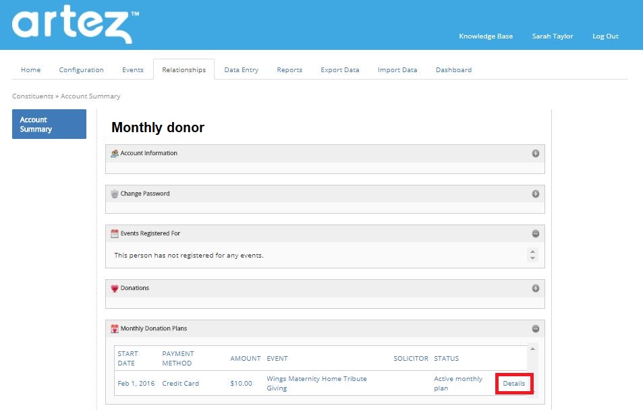The image size is (643, 410).
Task: Open Details for the active monthly plan
Action: 514,383
